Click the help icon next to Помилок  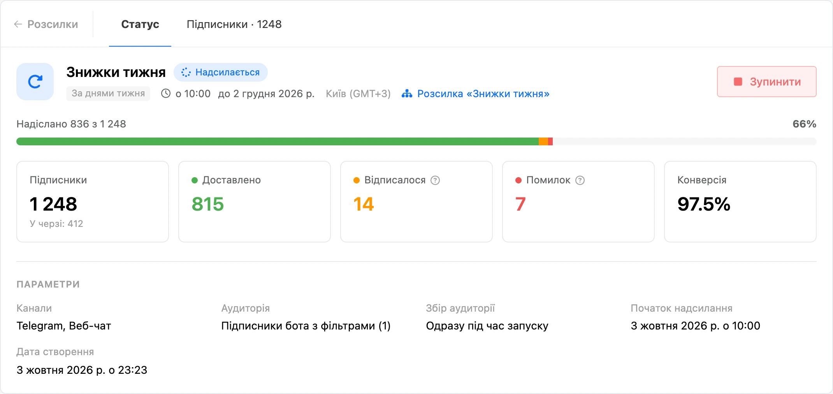pos(580,180)
